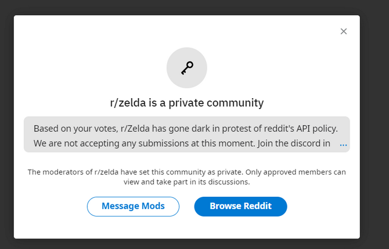Viewport: 389px width, 249px height.
Task: Go to Browse Reddit
Action: pyautogui.click(x=240, y=207)
